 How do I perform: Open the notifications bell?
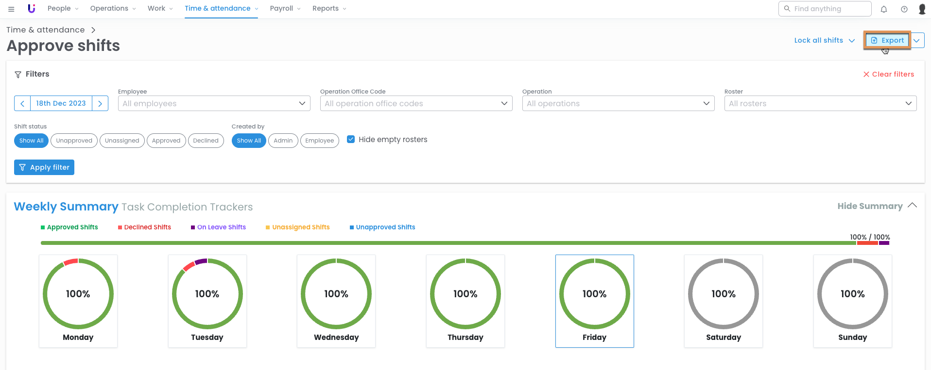pos(884,9)
